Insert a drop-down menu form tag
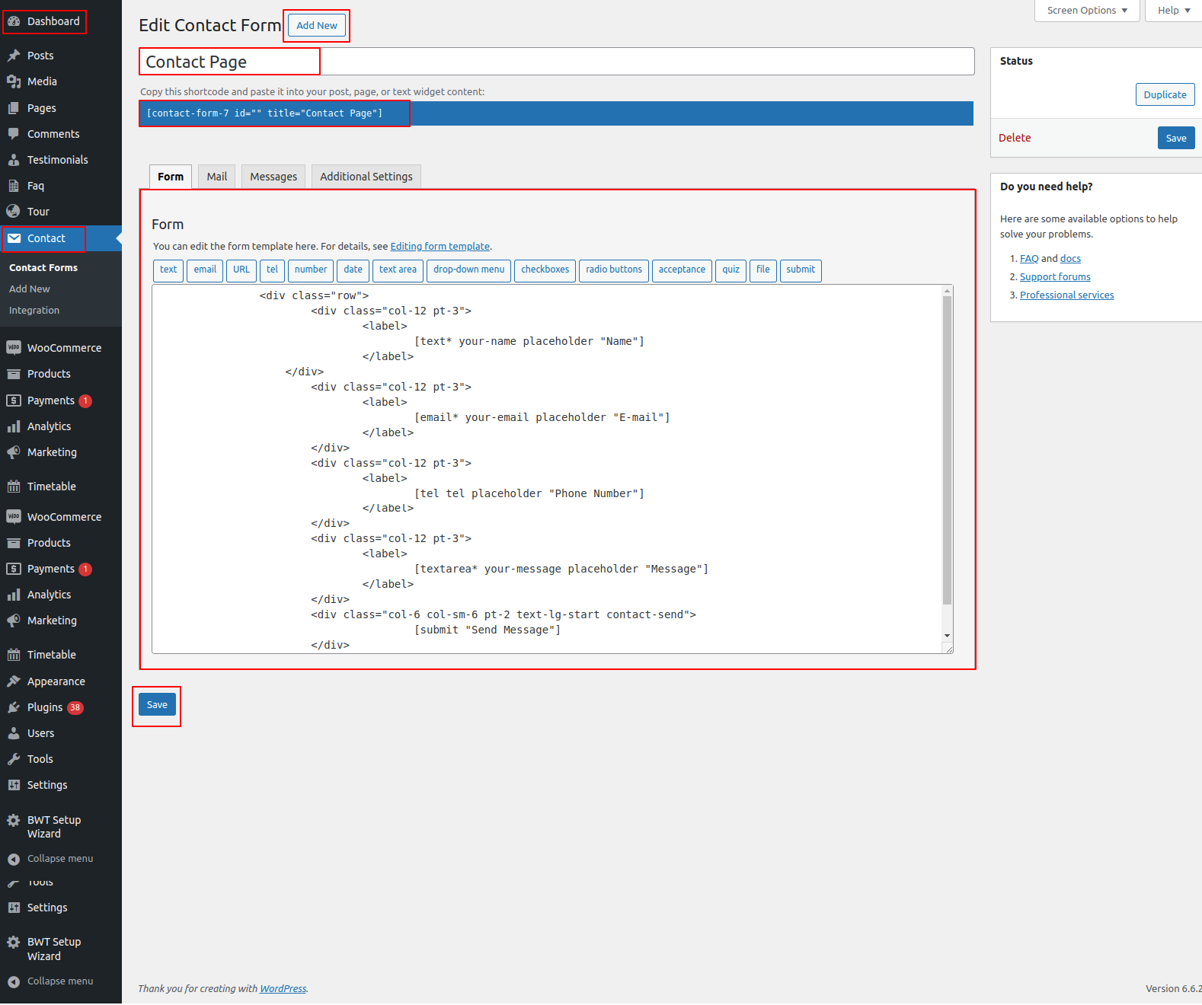 pos(468,270)
